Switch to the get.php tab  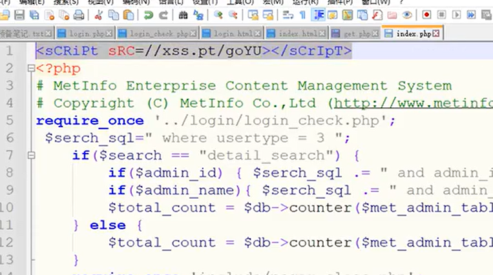pos(355,34)
